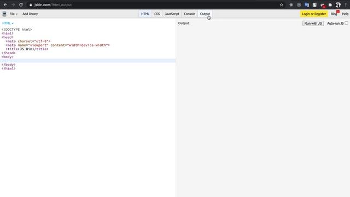Click the padlock site info icon
Viewport: 350px width, 197px height.
coord(31,5)
